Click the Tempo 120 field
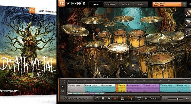 [130, 99]
